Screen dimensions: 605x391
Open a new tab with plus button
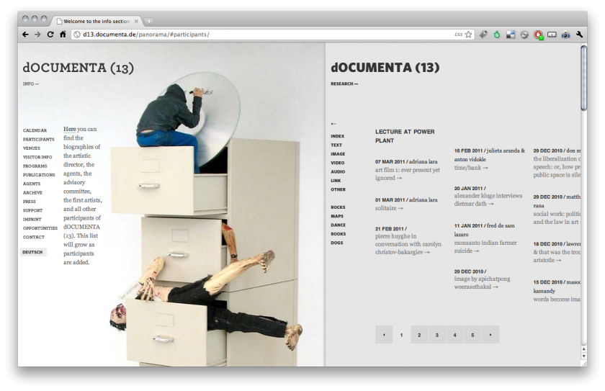click(x=149, y=21)
